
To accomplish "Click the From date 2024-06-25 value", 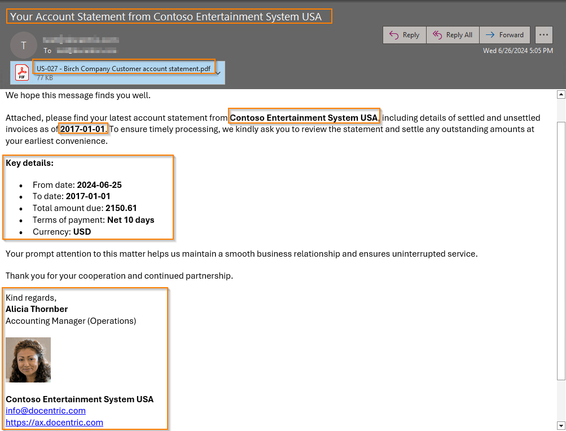I will point(99,185).
